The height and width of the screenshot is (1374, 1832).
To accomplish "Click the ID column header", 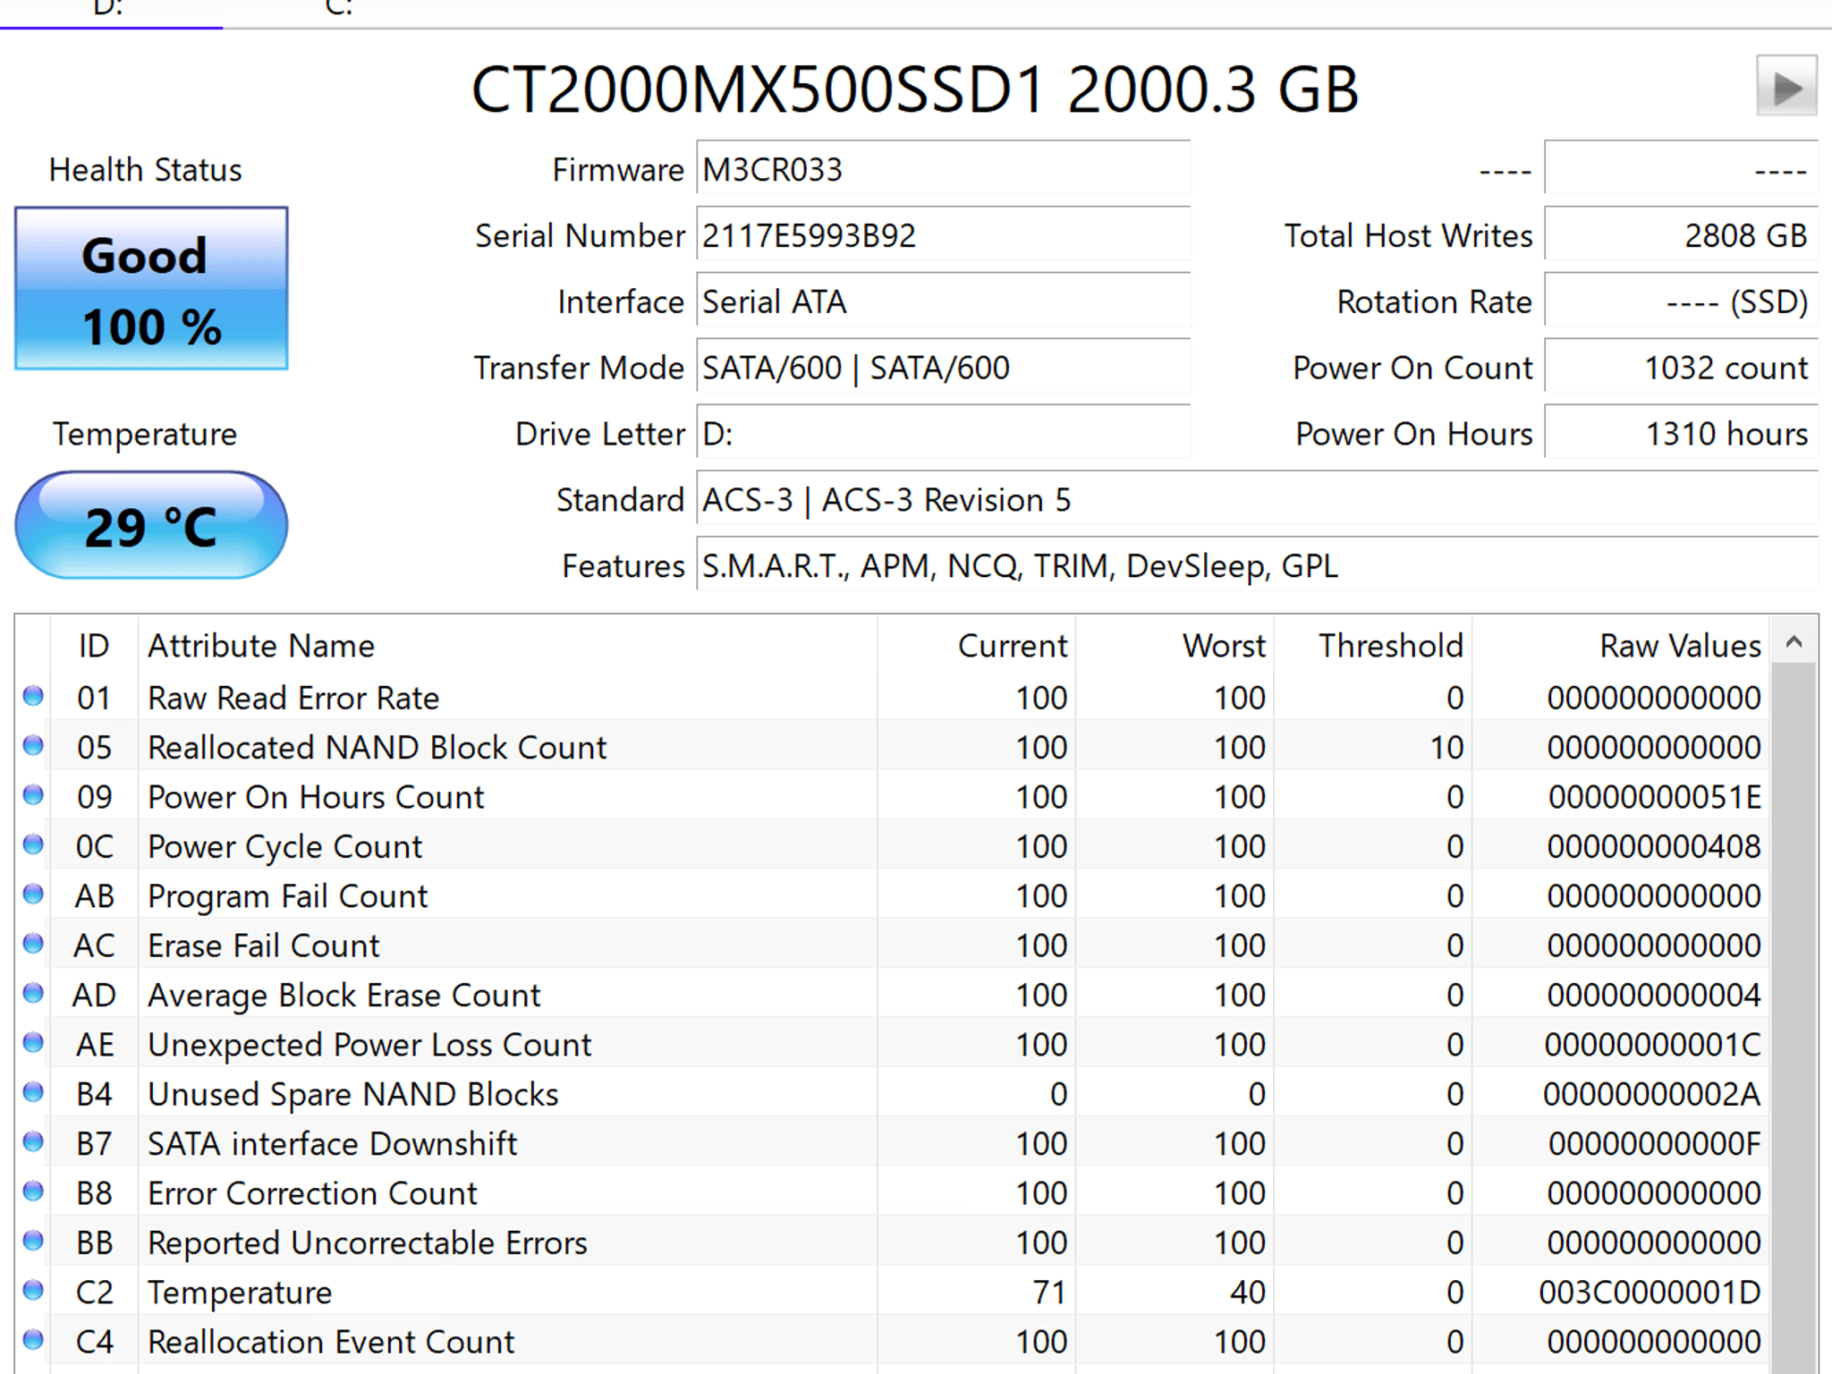I will click(x=94, y=645).
